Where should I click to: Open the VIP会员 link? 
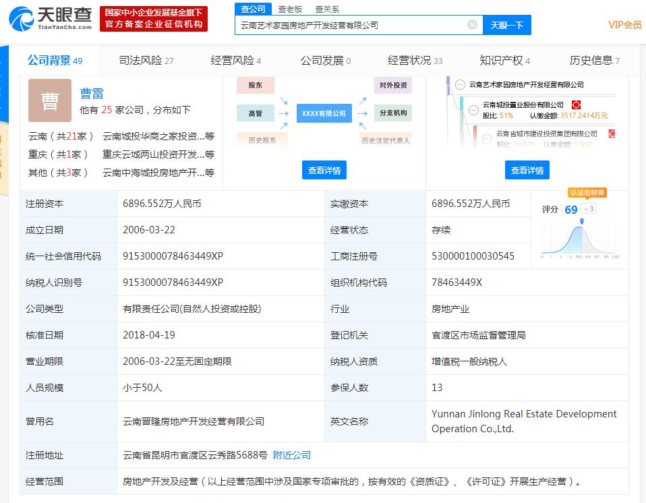(x=624, y=25)
